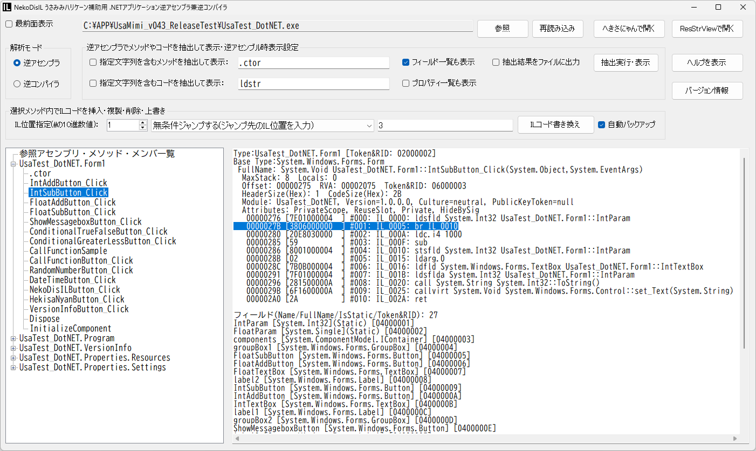Select IL line #002 ldc.i4 1000
756x451 pixels.
click(x=354, y=234)
